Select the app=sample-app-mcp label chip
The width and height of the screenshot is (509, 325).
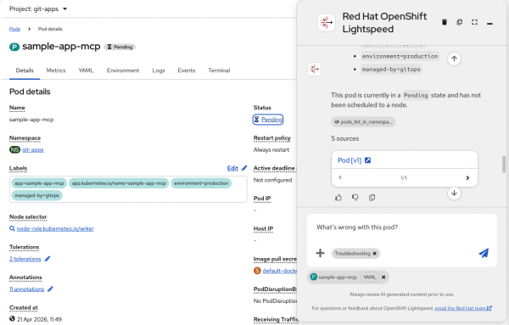coord(39,183)
